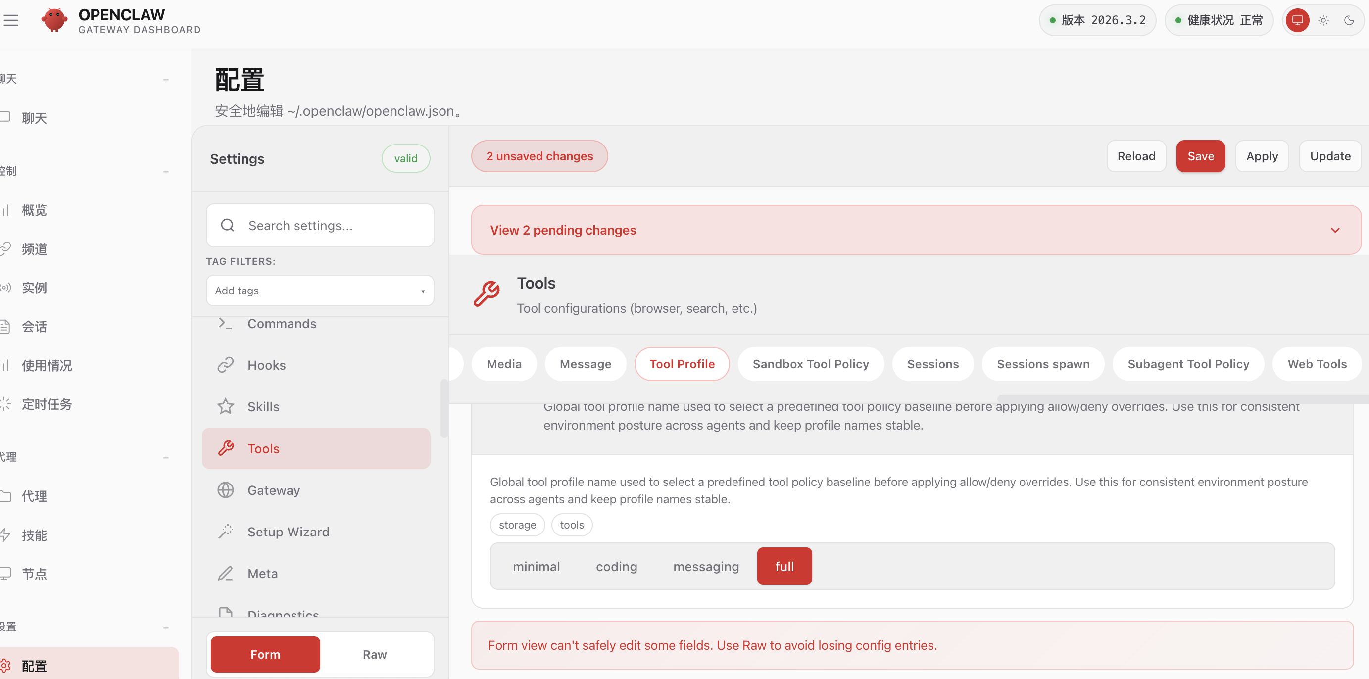Select the system theme monitor icon
Image resolution: width=1369 pixels, height=679 pixels.
1297,20
